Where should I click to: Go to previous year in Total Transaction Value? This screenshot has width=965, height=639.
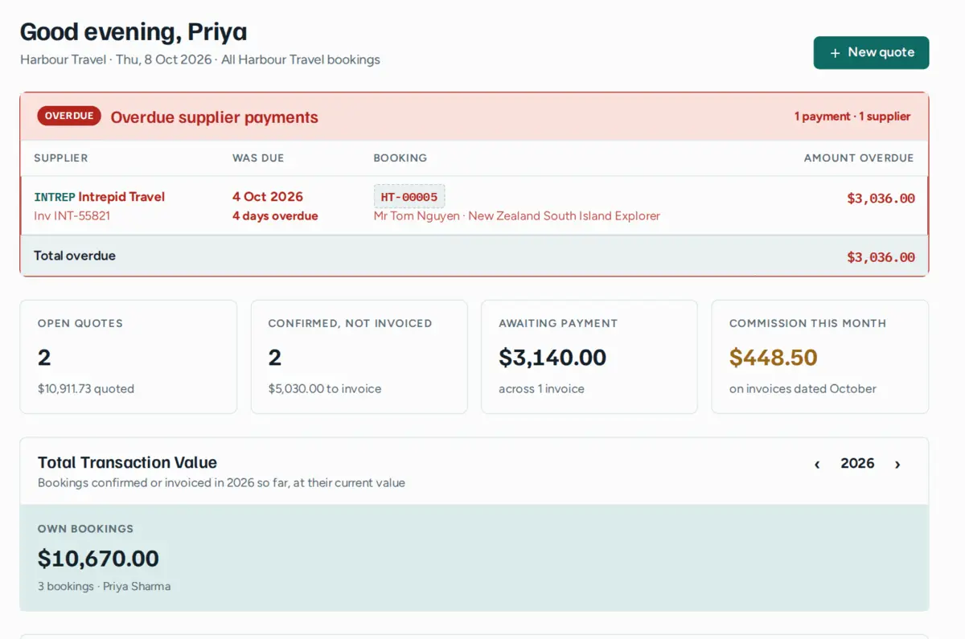[x=817, y=464]
